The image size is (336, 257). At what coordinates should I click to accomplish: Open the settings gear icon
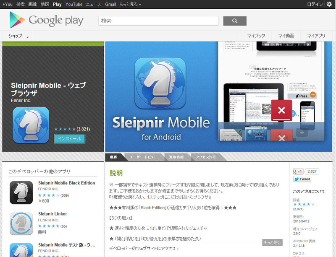pyautogui.click(x=329, y=4)
